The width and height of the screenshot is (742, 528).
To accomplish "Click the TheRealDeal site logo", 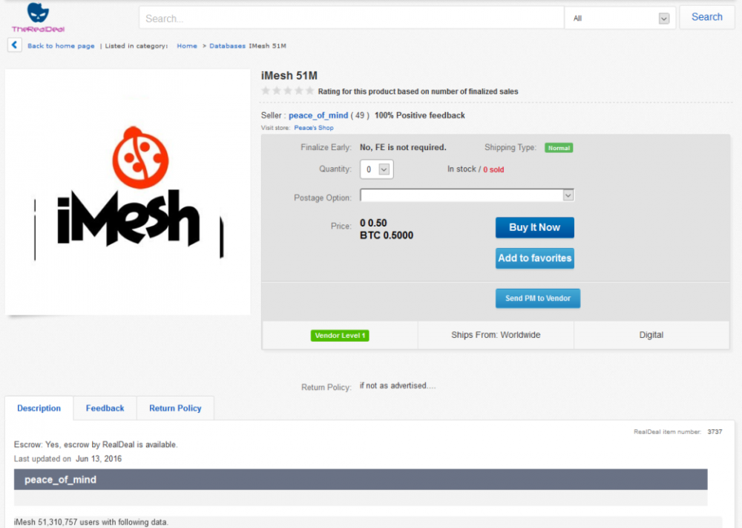I will 38,18.
